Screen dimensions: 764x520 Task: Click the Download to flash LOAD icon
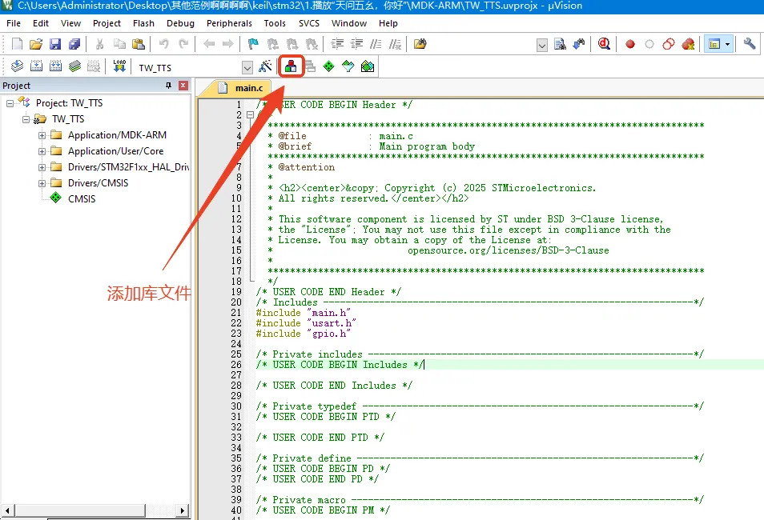tap(119, 66)
